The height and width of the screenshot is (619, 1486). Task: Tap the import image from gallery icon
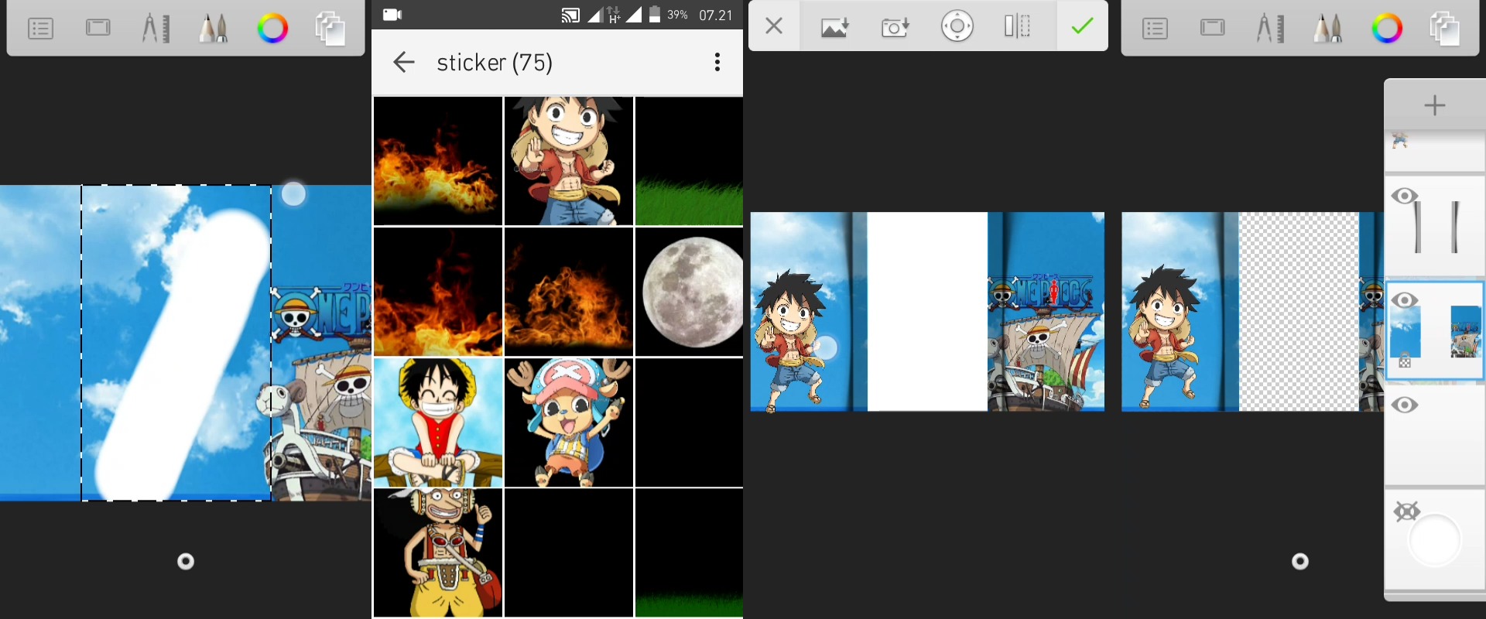pos(834,27)
